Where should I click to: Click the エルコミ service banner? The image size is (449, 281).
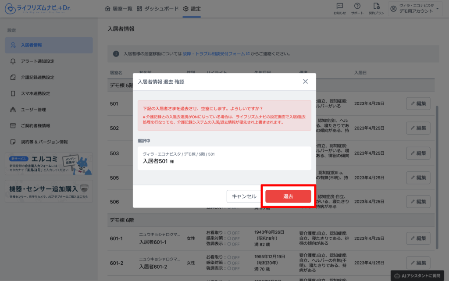[x=49, y=164]
